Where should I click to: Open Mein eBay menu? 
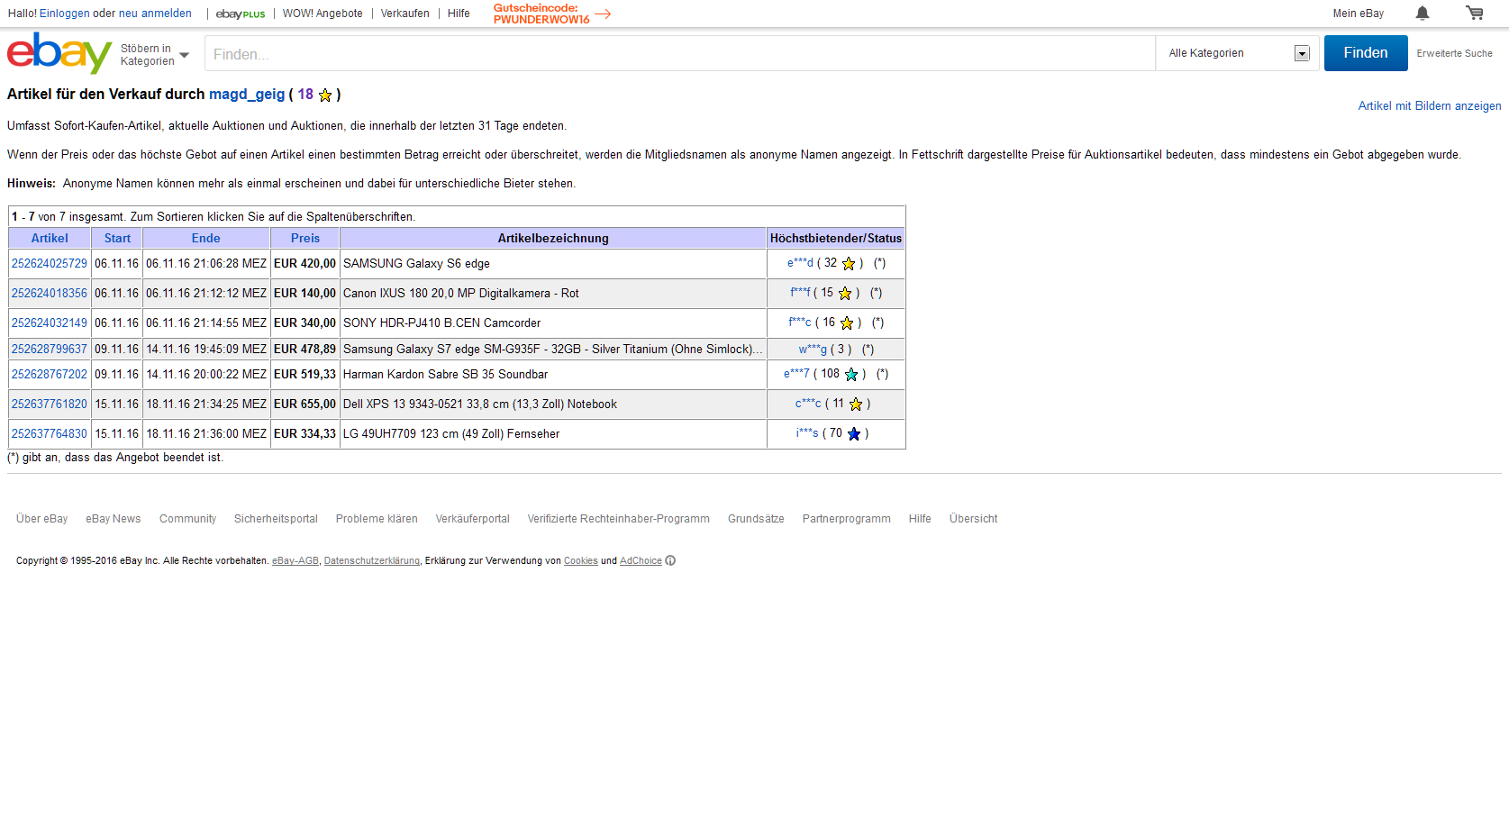(1358, 14)
